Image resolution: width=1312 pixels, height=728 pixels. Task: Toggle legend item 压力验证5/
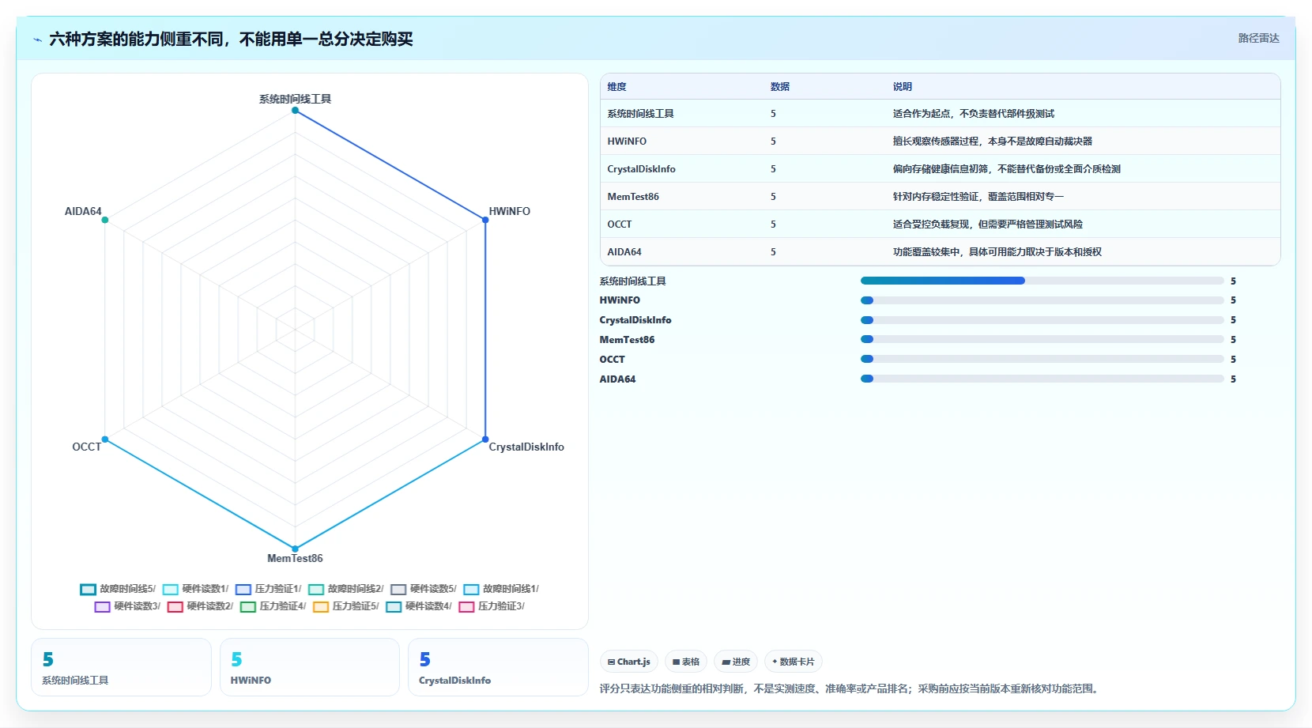click(x=346, y=606)
